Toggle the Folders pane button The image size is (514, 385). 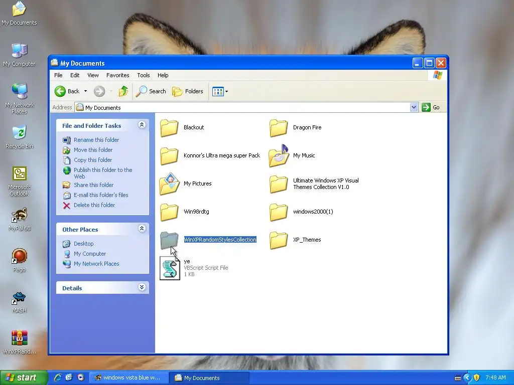click(x=188, y=91)
